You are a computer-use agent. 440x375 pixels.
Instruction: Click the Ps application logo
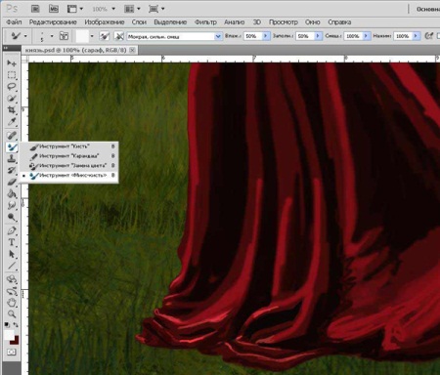tap(12, 9)
